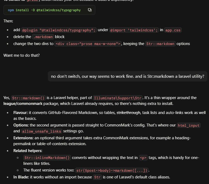
Task: Click the div class="prose max-w-none" snippet
Action: coord(88,44)
